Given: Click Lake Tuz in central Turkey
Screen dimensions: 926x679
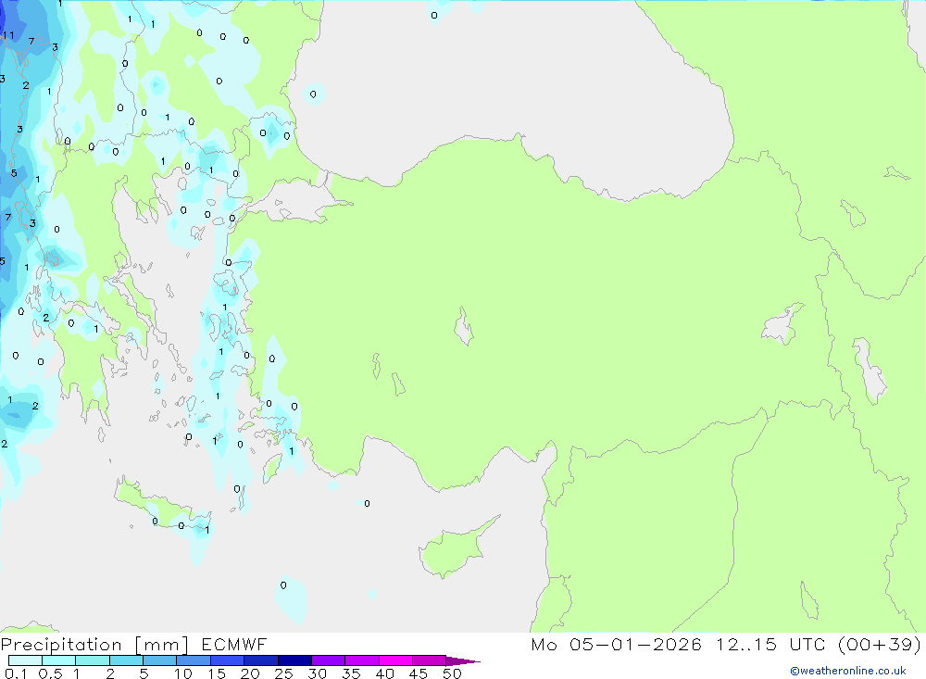Looking at the screenshot, I should 464,327.
